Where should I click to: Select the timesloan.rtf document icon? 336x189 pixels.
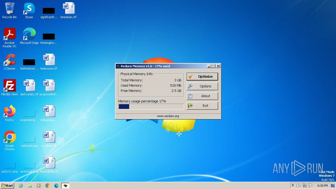click(69, 10)
